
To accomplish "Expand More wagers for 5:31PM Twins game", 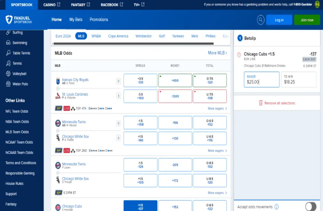I will tap(217, 193).
